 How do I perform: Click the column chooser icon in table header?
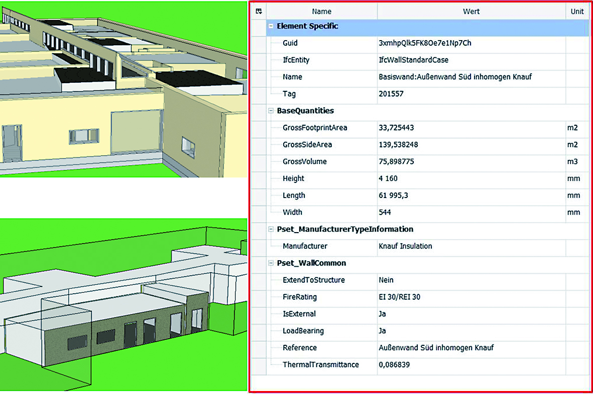click(259, 11)
